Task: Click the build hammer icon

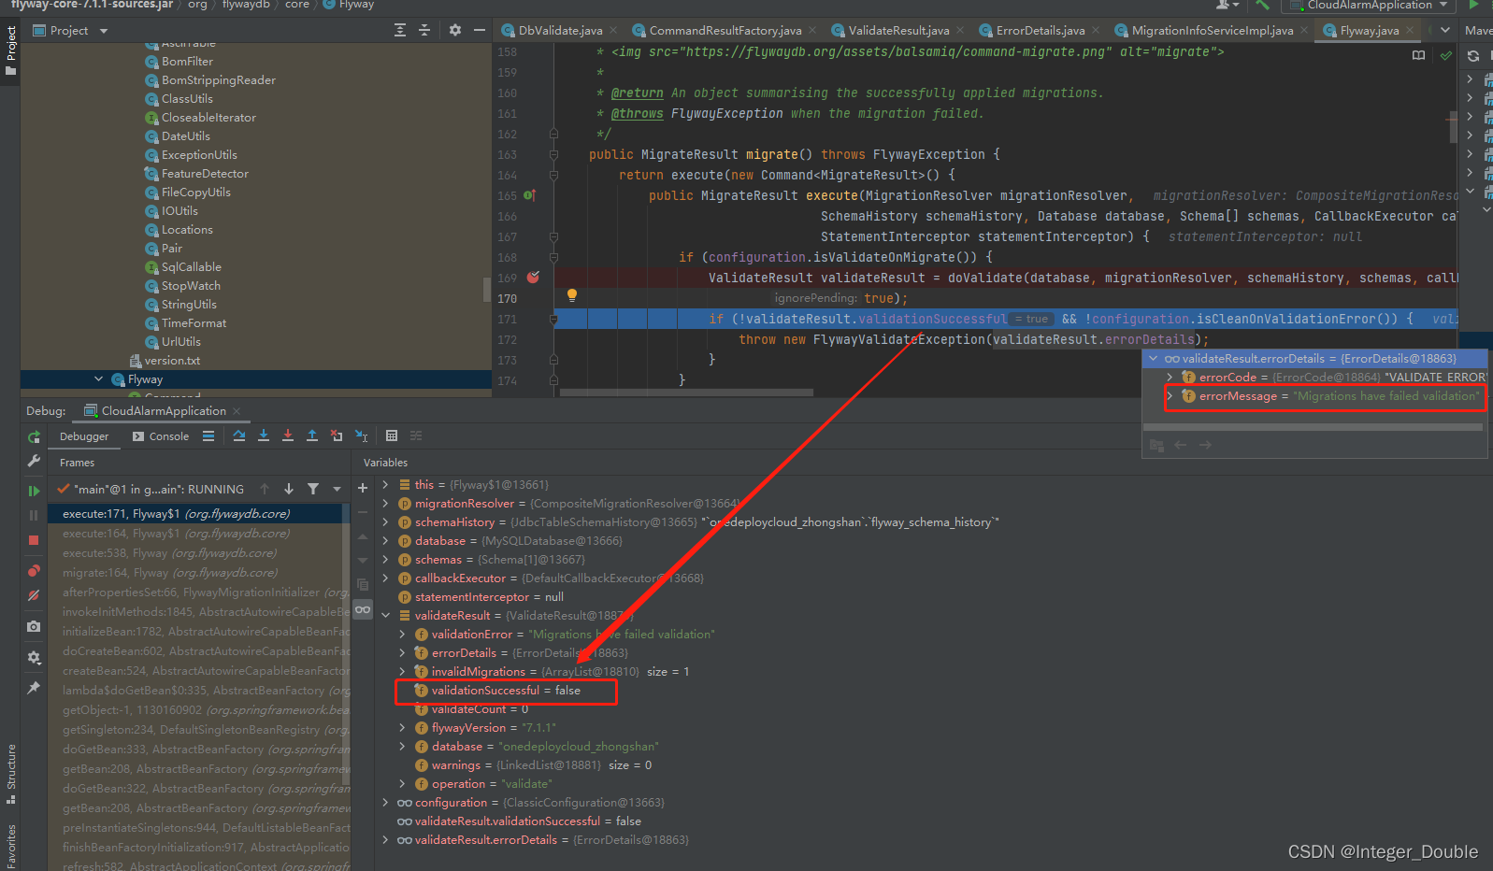Action: click(x=1263, y=5)
